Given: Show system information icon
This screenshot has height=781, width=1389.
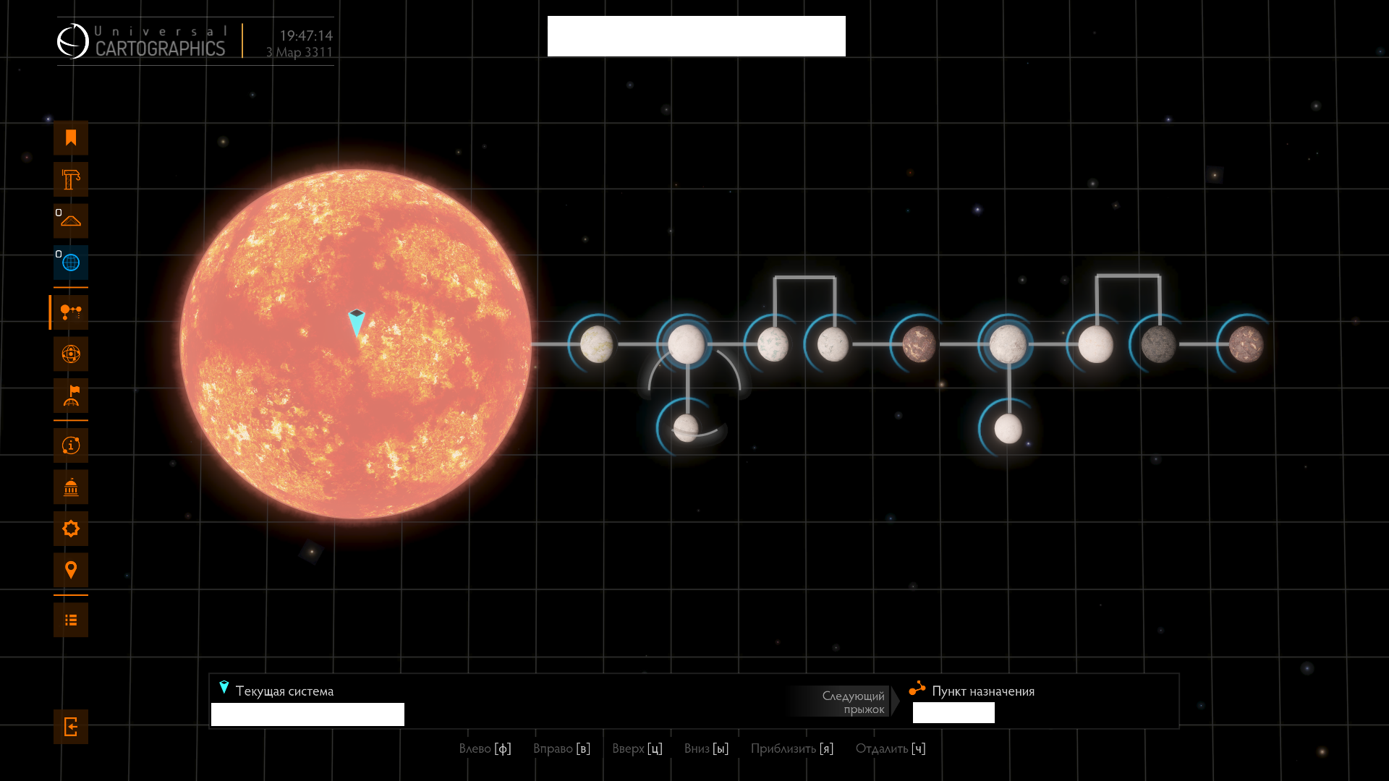Looking at the screenshot, I should 71,445.
